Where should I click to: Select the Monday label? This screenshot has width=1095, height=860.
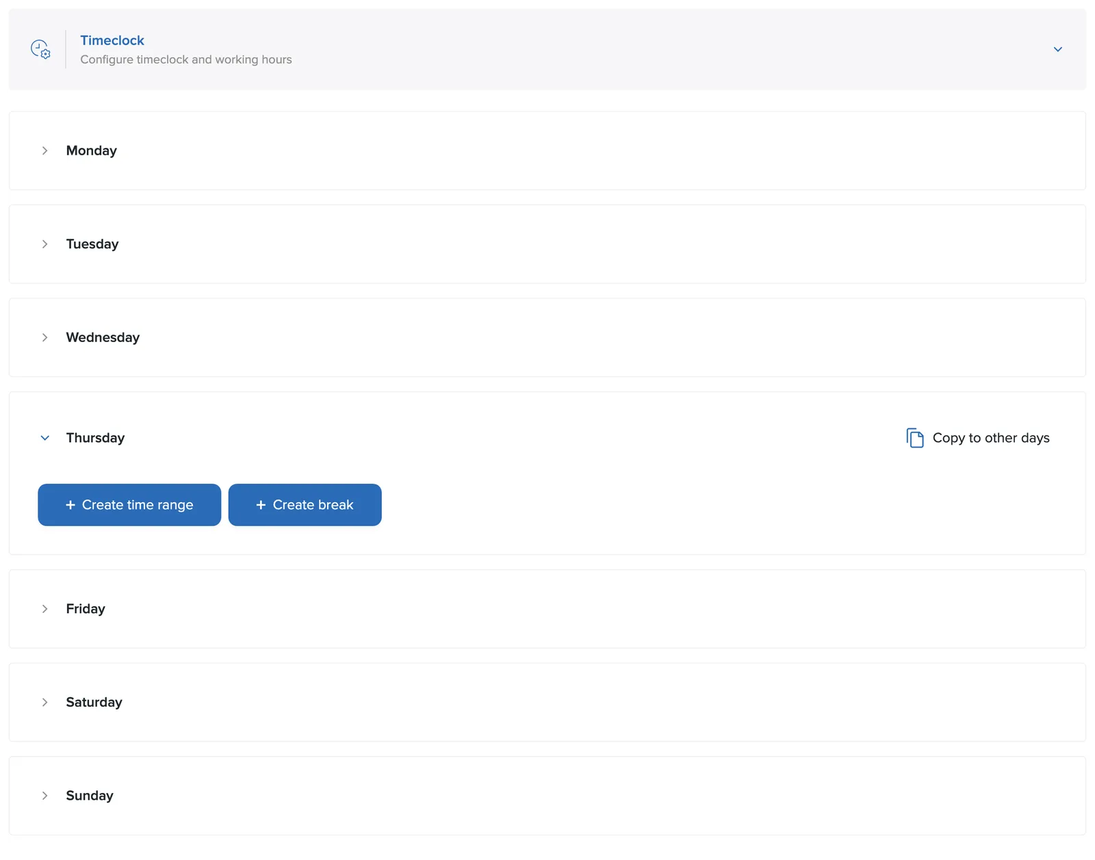pos(92,151)
